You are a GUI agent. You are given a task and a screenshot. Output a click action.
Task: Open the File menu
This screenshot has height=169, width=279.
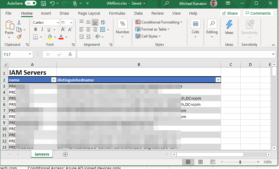tap(8, 13)
